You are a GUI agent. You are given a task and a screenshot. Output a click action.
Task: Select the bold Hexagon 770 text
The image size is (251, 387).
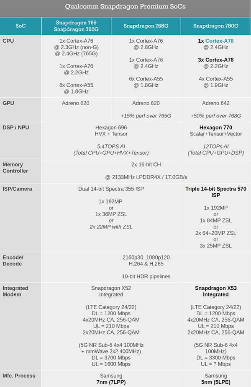pyautogui.click(x=216, y=127)
